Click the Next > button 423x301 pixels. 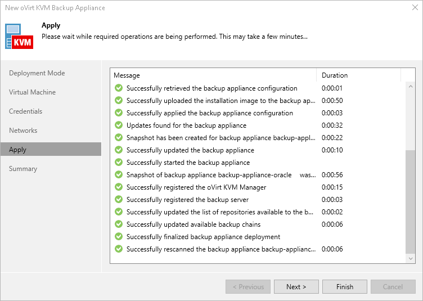coord(296,287)
